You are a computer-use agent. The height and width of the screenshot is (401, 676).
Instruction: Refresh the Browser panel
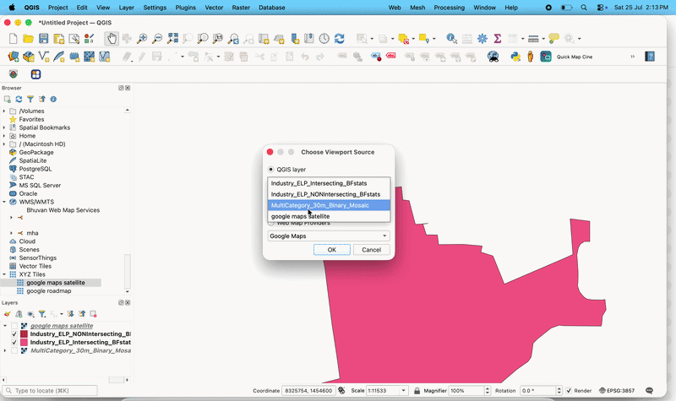pyautogui.click(x=19, y=99)
